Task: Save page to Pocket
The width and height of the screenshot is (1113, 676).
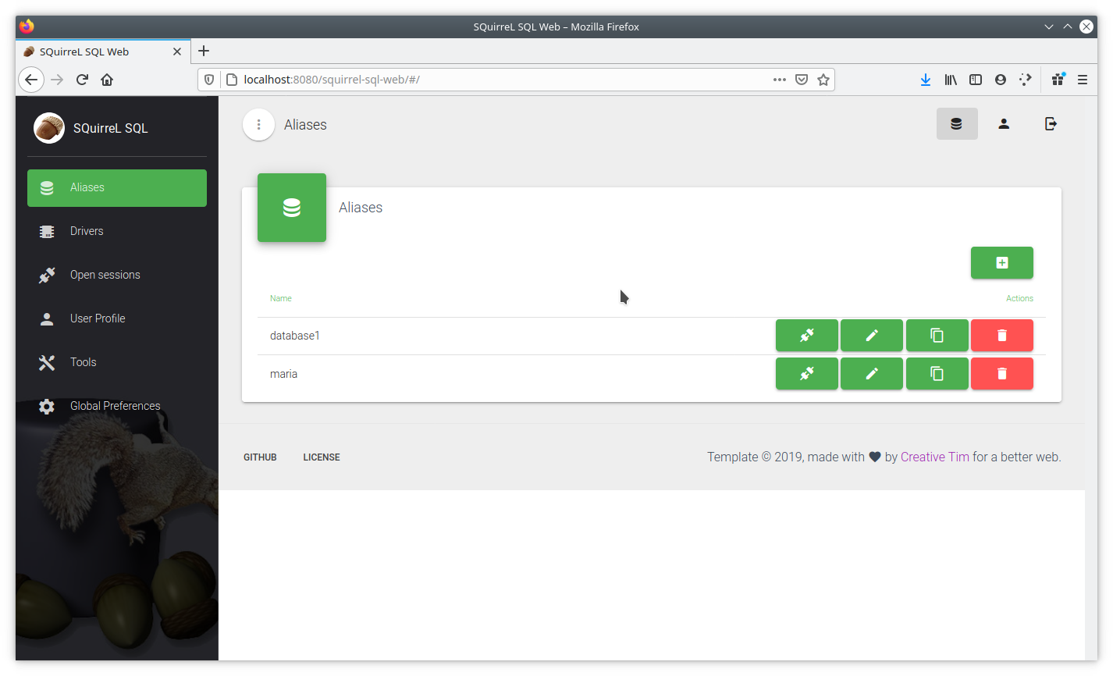Action: pos(801,80)
